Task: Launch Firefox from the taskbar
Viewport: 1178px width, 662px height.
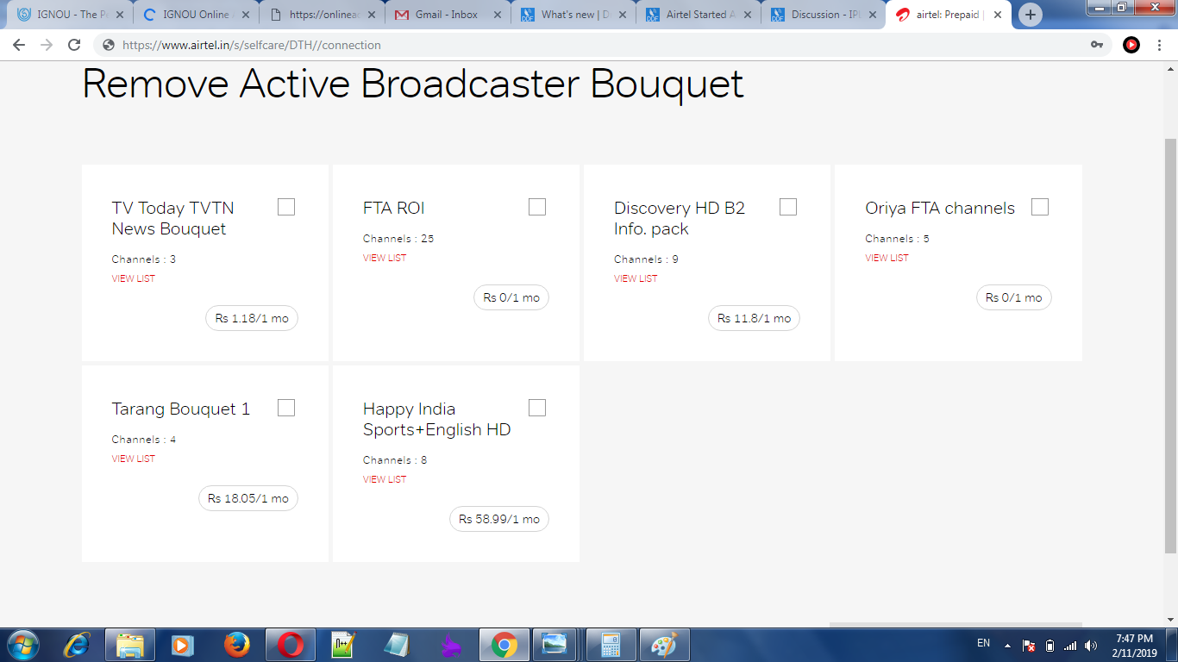Action: pyautogui.click(x=236, y=645)
